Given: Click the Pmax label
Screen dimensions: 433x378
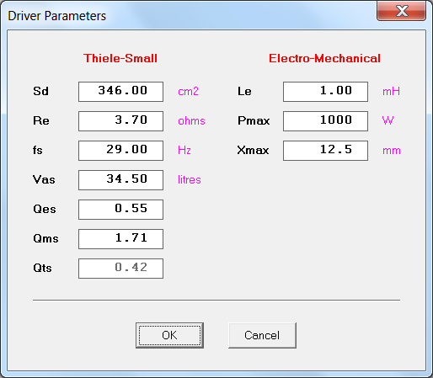Looking at the screenshot, I should coord(254,121).
